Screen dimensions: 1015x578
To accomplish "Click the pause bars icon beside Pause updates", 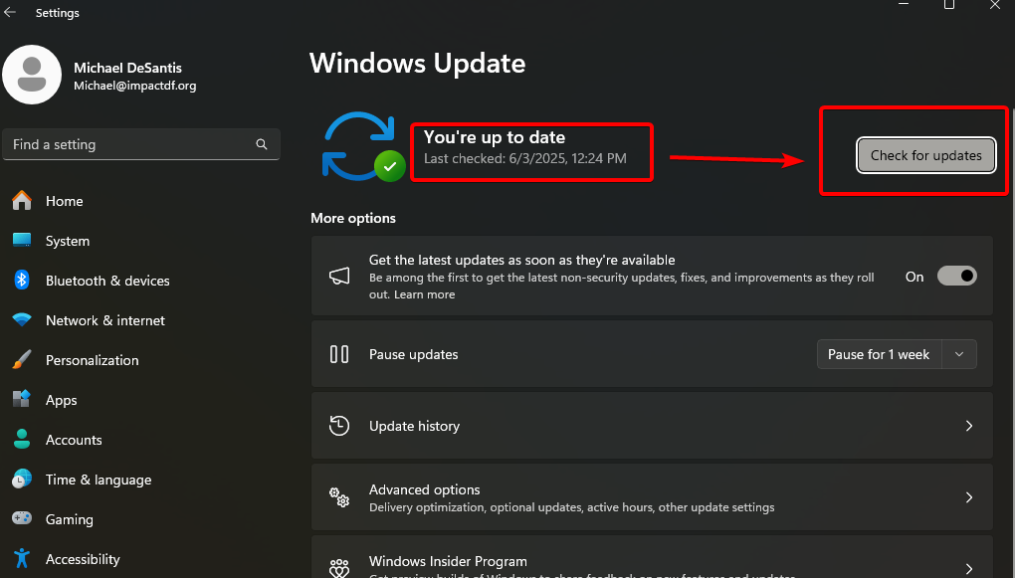I will click(339, 354).
